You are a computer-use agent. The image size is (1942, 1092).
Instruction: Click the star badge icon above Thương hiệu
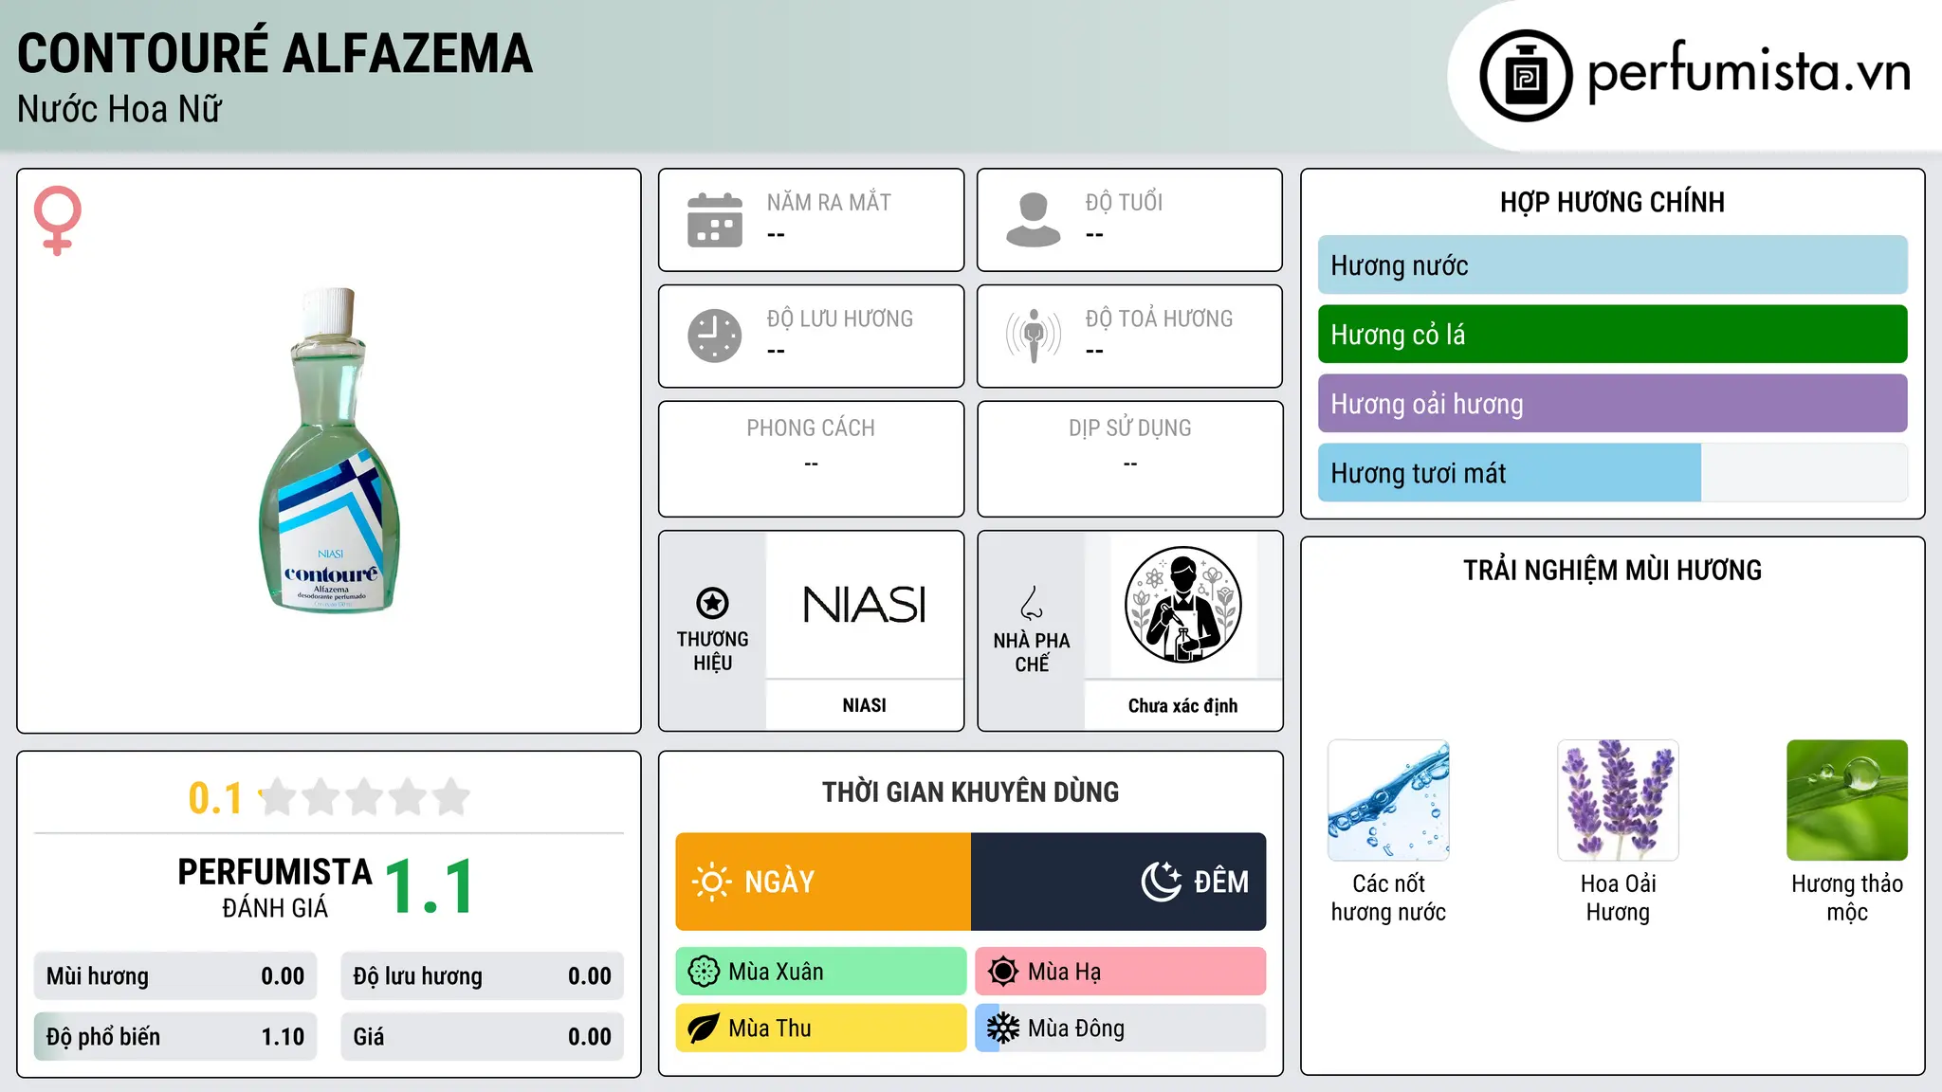coord(713,602)
